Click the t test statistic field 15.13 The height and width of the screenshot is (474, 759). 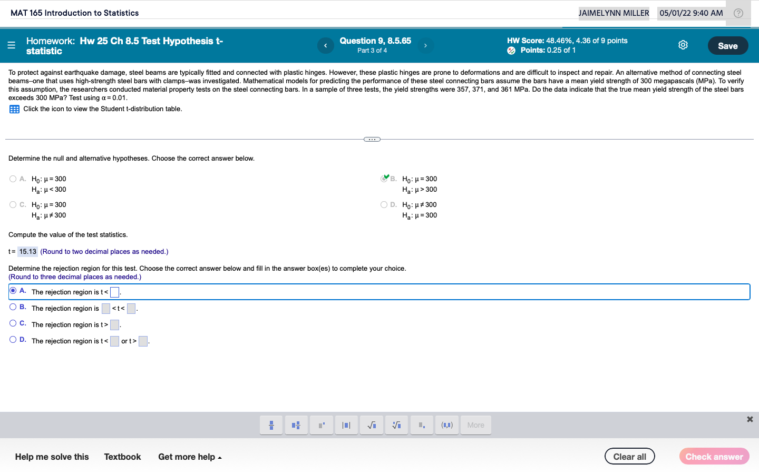point(28,252)
